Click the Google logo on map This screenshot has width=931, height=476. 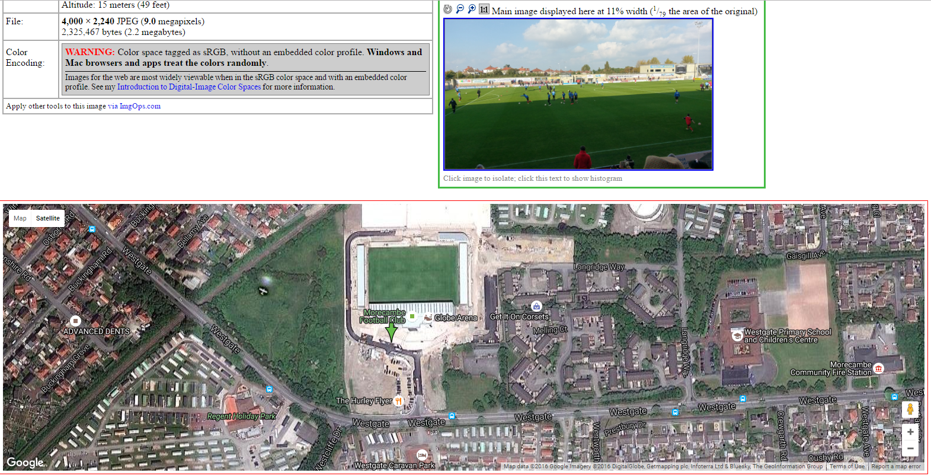tap(25, 462)
